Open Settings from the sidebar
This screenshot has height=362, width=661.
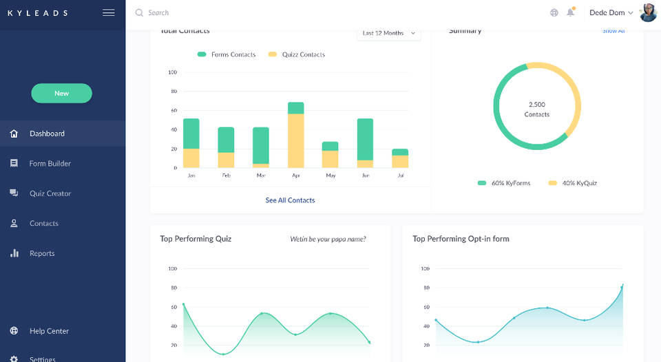[x=42, y=359]
